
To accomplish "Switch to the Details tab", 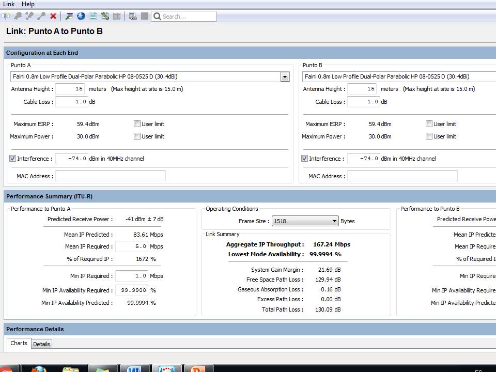I will (41, 344).
